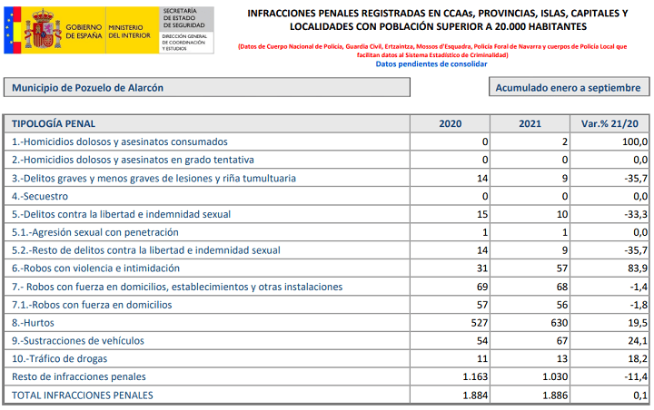Click the variation value '-1,4'
654x410 pixels.
tap(639, 287)
